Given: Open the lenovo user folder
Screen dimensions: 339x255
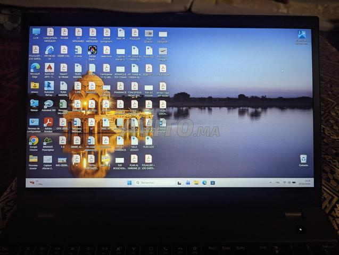Looking at the screenshot, I should point(35,87).
